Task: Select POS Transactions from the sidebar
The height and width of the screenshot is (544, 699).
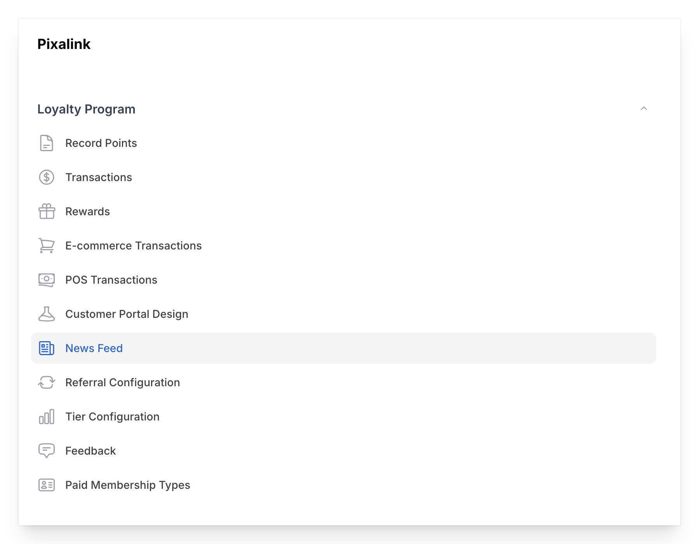Action: pyautogui.click(x=111, y=280)
